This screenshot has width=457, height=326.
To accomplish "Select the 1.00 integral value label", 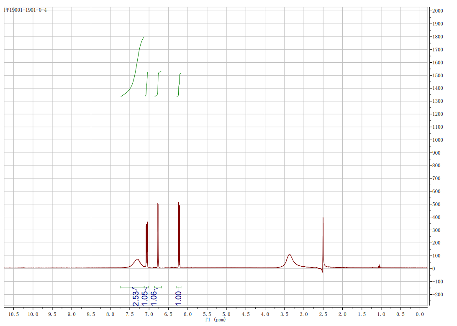I will 178,298.
